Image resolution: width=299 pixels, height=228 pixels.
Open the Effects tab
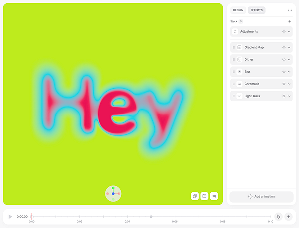pos(256,10)
